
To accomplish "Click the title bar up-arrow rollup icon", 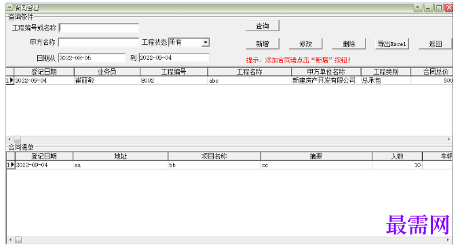I will [418, 7].
